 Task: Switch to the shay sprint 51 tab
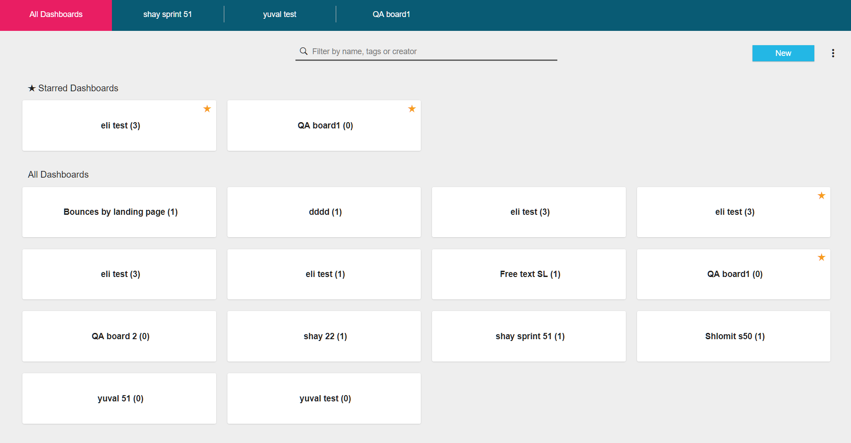click(x=168, y=14)
